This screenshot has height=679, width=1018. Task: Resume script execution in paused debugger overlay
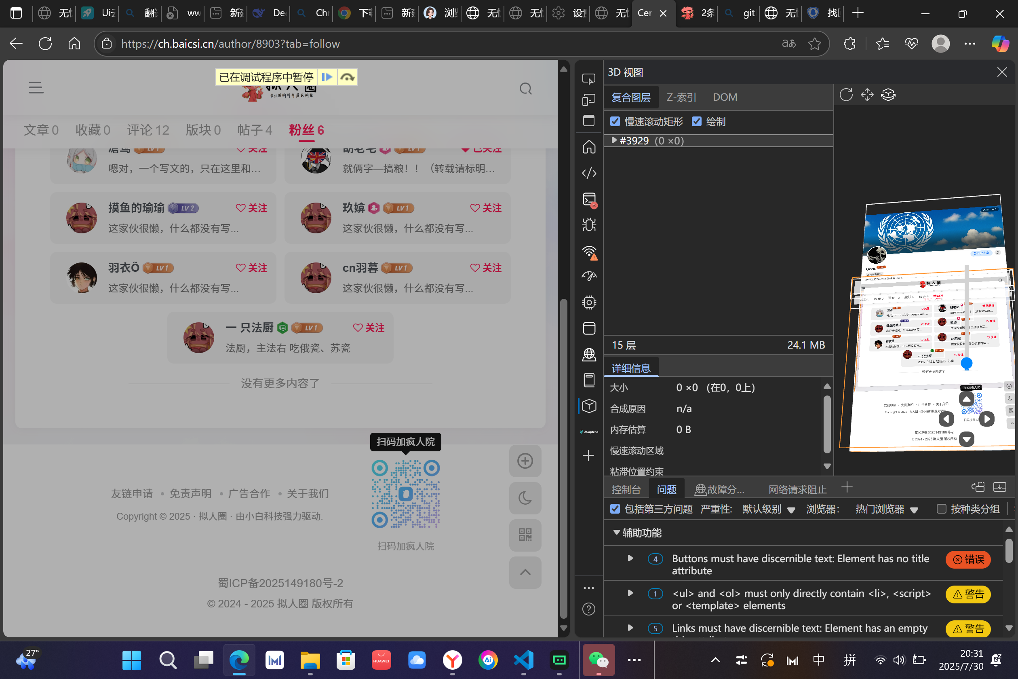[x=327, y=77]
